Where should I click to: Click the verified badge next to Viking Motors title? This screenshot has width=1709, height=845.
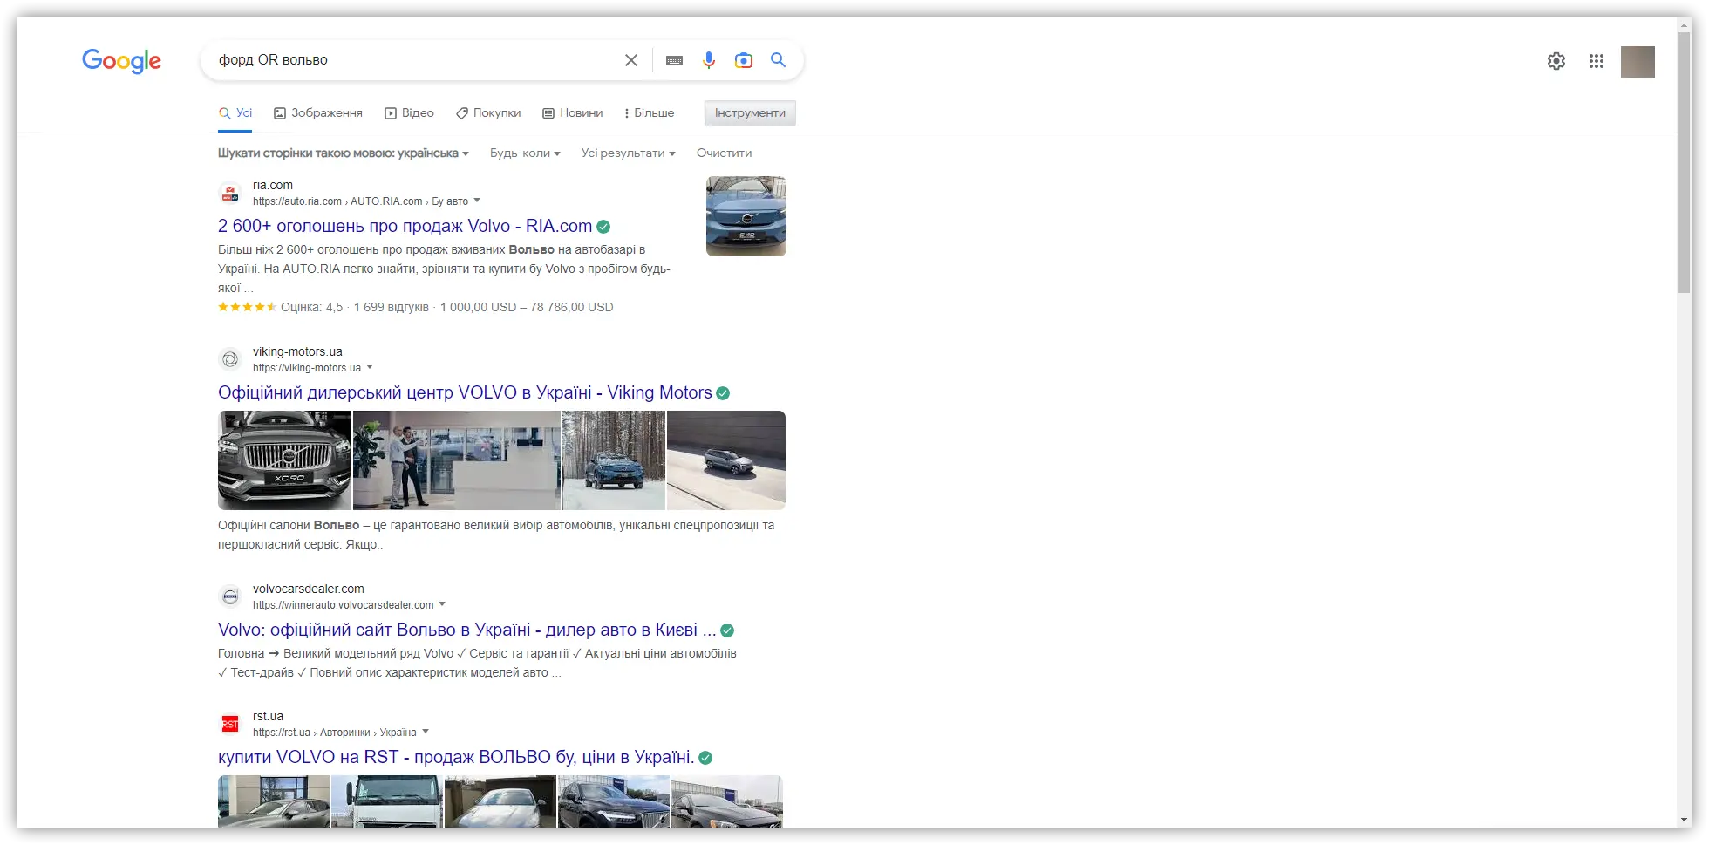723,393
